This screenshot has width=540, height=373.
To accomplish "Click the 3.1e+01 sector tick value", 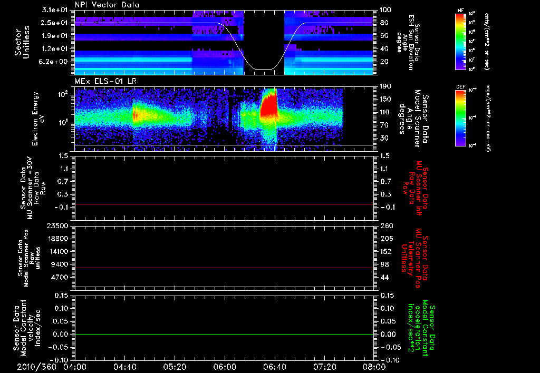I will pyautogui.click(x=56, y=10).
